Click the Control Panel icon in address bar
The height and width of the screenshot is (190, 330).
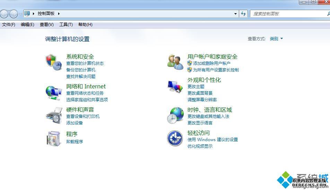pyautogui.click(x=27, y=14)
